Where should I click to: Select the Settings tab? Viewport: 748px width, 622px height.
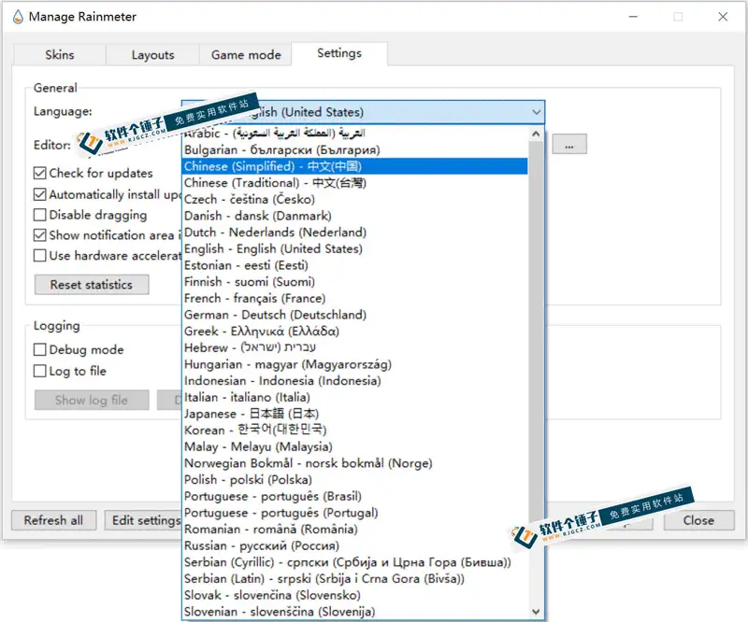pos(339,53)
